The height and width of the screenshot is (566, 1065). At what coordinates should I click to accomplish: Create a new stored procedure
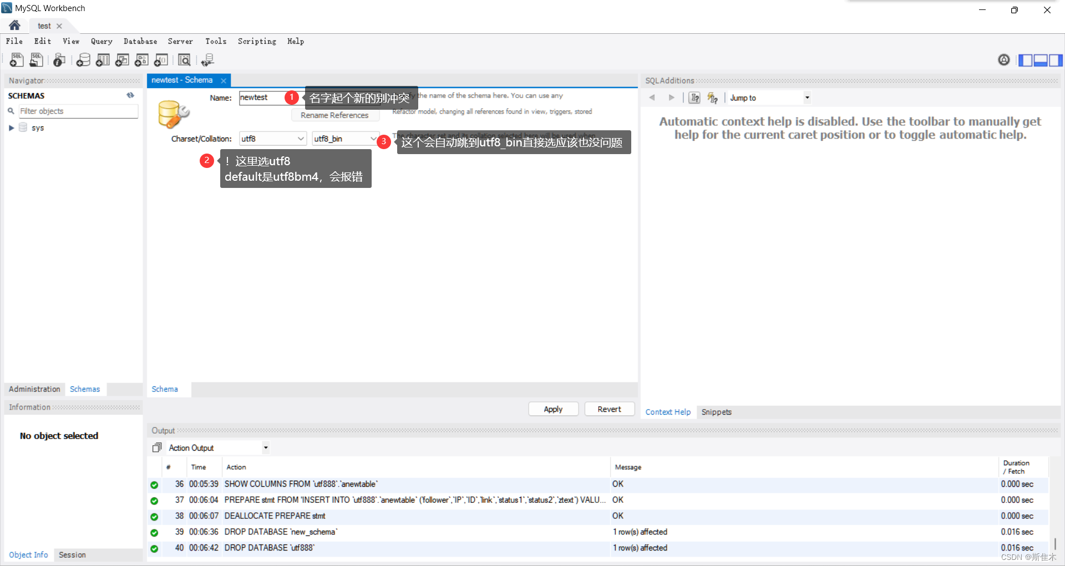(141, 60)
